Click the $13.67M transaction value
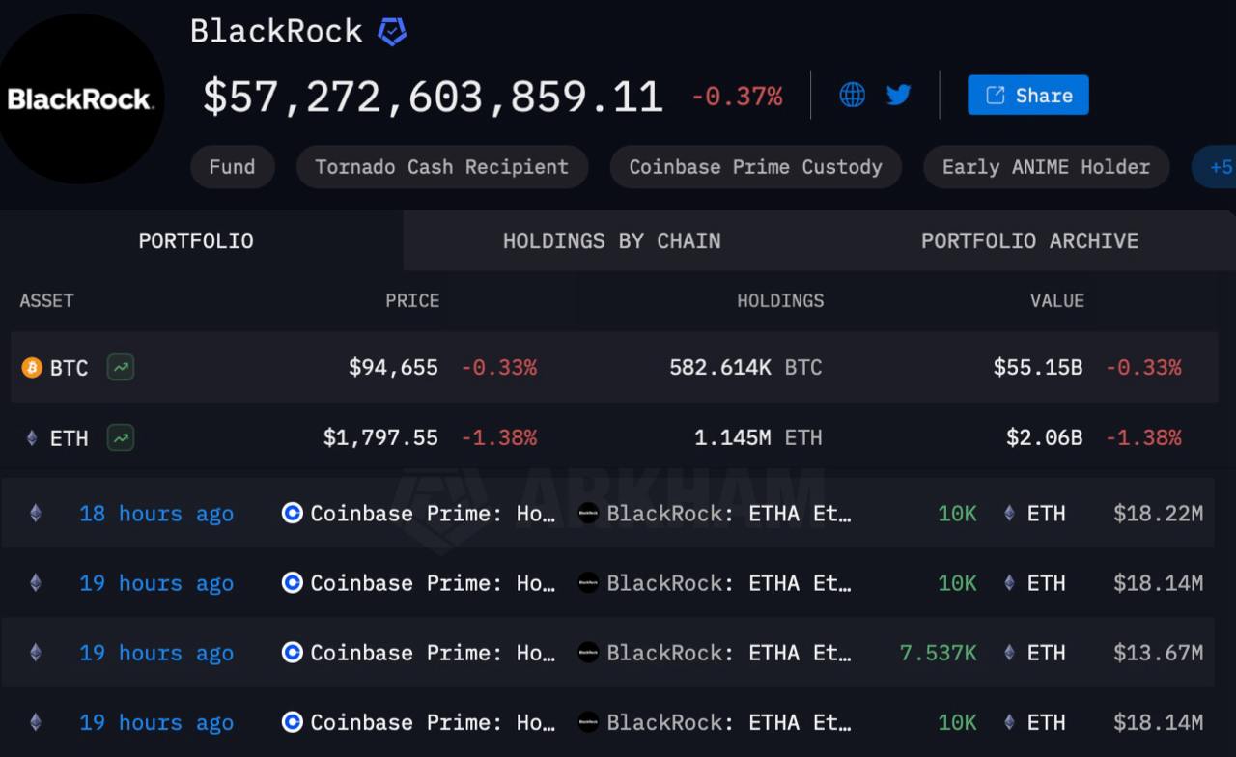Screen dimensions: 1236x757 pos(1158,653)
